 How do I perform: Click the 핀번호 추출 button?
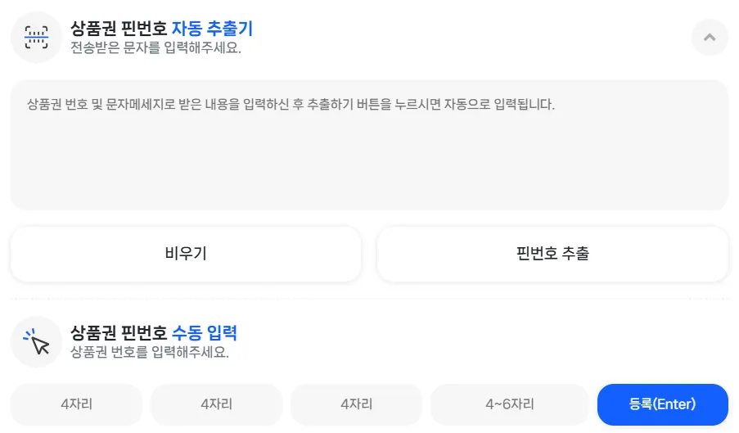[x=552, y=254]
